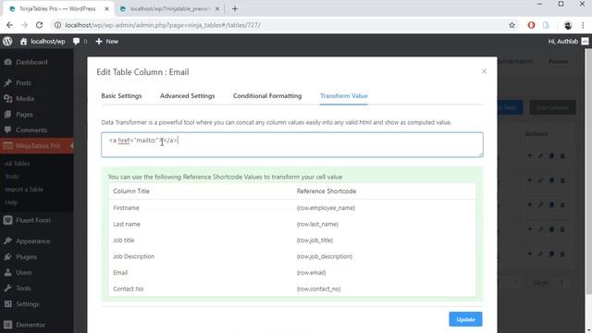Image resolution: width=592 pixels, height=333 pixels.
Task: Open Plugins in the sidebar
Action: (26, 257)
